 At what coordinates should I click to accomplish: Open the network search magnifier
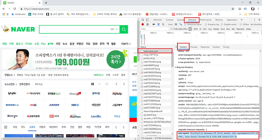tap(163, 24)
